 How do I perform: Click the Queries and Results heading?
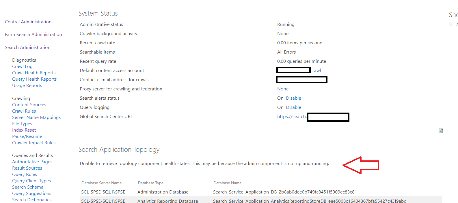click(32, 155)
